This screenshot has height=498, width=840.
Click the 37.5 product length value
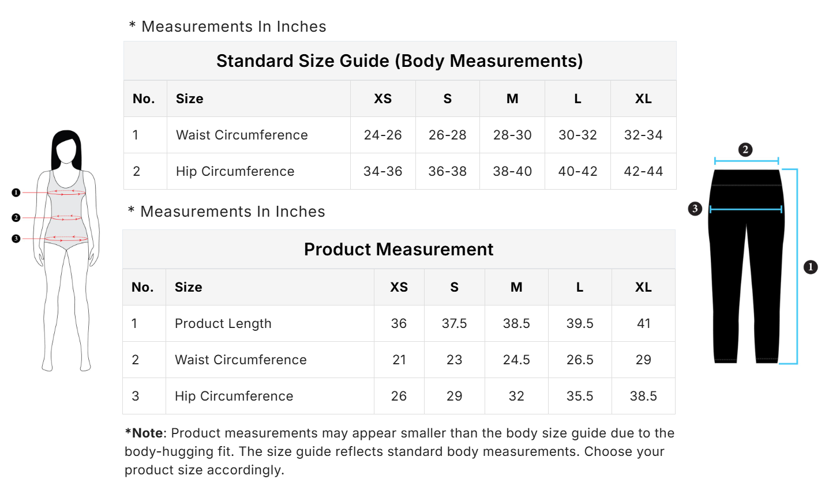(x=455, y=324)
